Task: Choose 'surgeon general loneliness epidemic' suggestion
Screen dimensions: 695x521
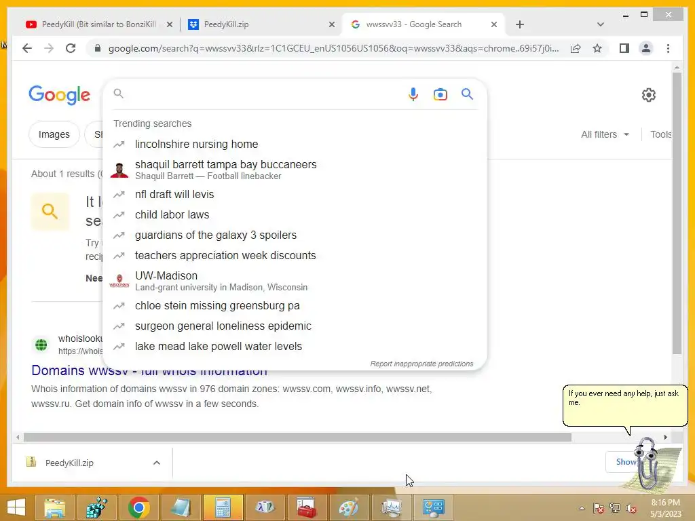Action: click(295, 326)
